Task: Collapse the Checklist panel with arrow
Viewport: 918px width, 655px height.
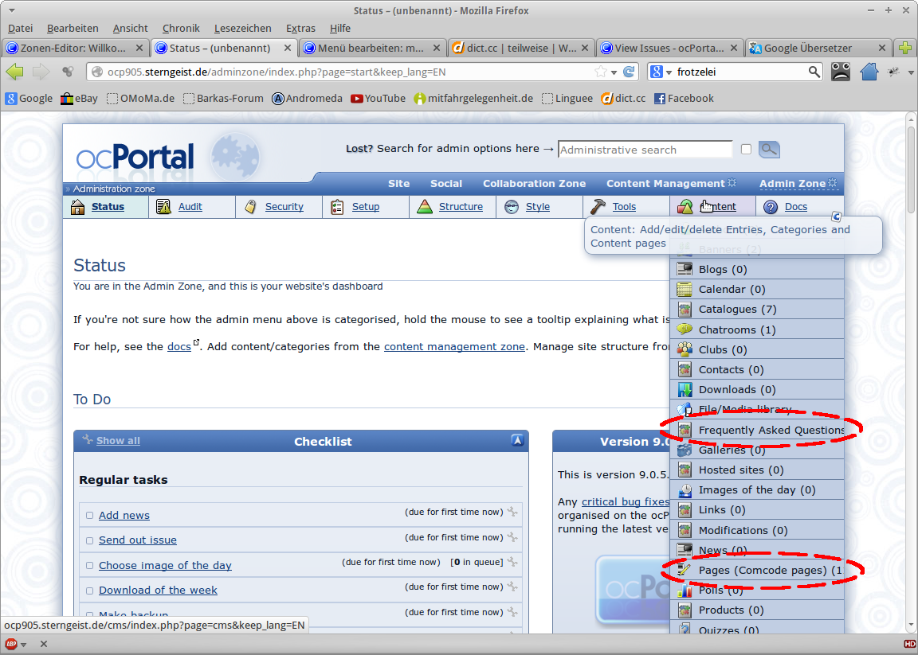Action: click(x=517, y=440)
